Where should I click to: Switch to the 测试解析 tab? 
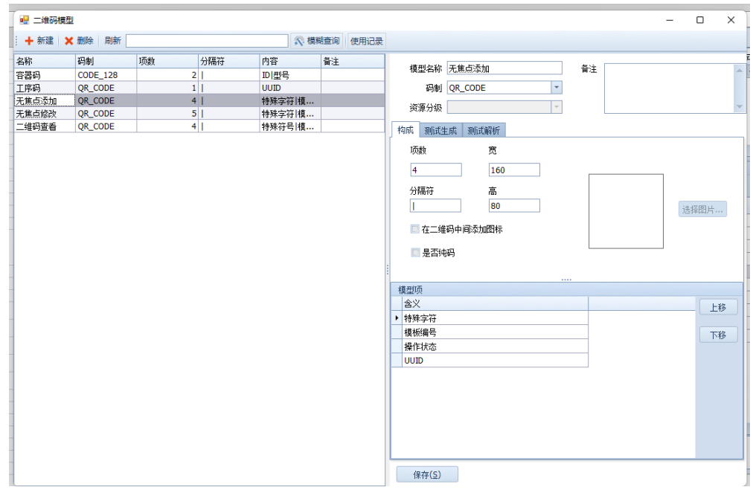click(x=483, y=131)
